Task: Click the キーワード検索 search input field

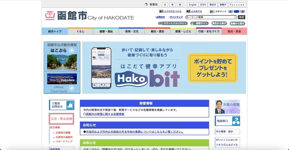Action: click(211, 17)
